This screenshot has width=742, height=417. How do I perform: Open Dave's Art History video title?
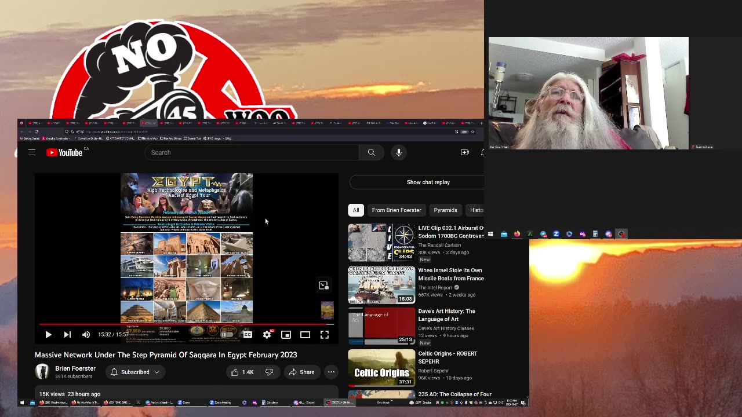(x=446, y=315)
